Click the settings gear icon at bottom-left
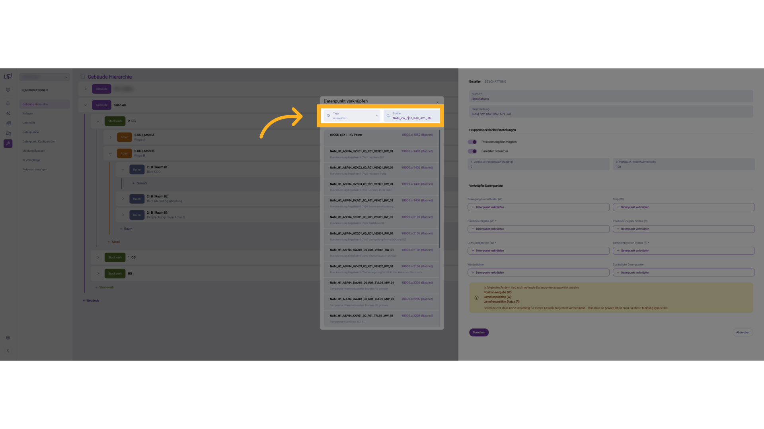This screenshot has width=764, height=429. click(8, 338)
